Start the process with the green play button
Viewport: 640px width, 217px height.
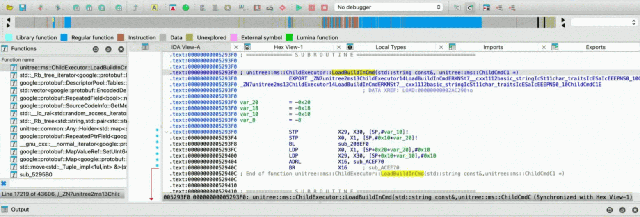299,7
